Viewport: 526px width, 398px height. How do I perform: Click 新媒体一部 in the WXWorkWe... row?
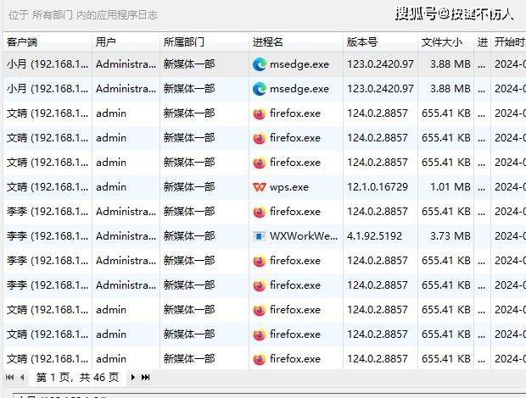(189, 236)
